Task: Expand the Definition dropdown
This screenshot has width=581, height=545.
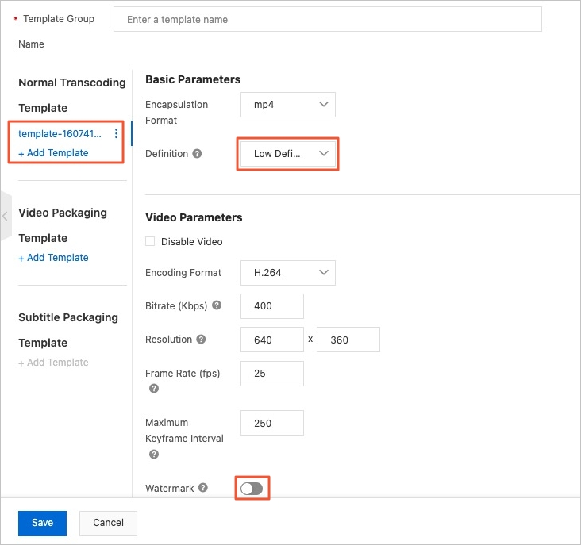Action: point(287,154)
